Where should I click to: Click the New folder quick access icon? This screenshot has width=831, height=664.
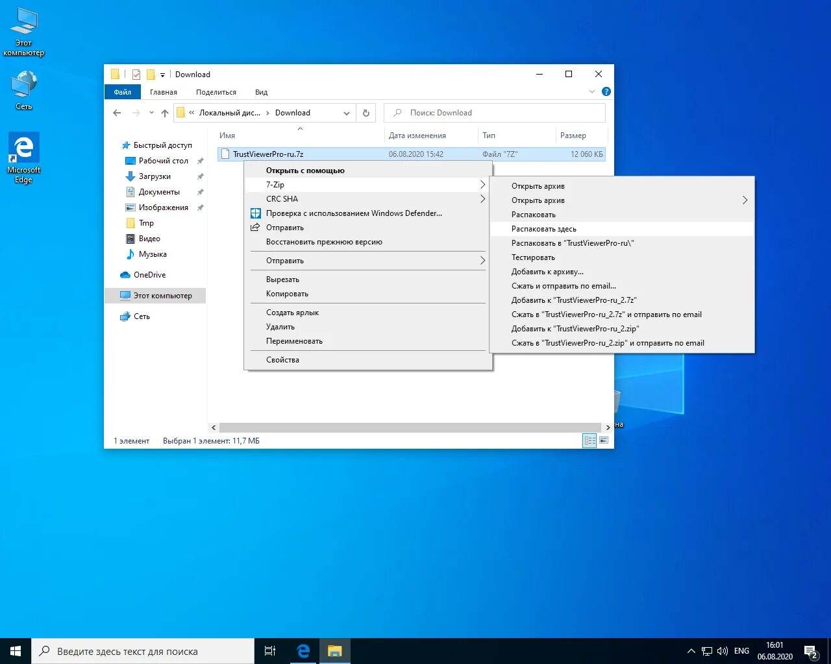point(151,75)
